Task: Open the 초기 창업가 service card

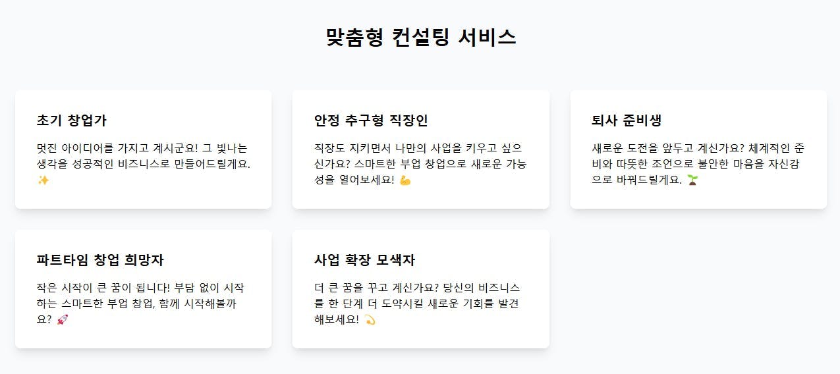Action: point(143,149)
